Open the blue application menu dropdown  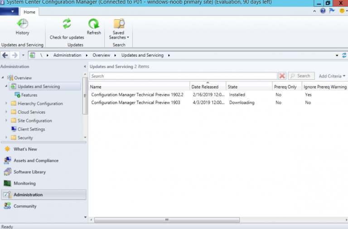tap(9, 11)
